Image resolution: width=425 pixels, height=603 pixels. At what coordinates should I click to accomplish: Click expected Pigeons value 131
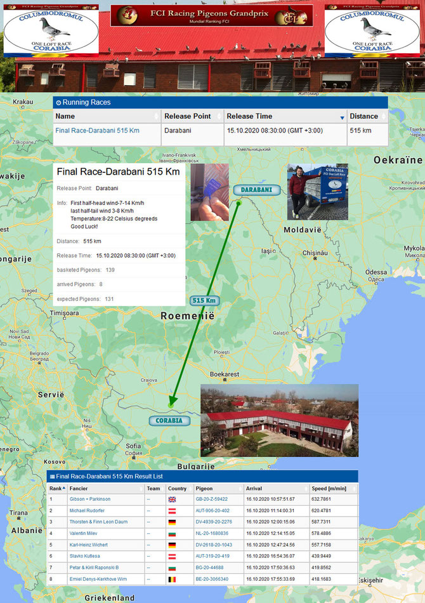click(110, 299)
